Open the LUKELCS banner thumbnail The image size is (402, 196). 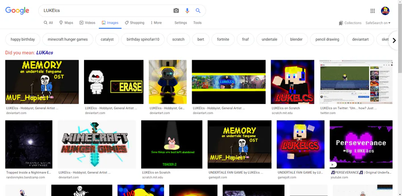pyautogui.click(x=229, y=82)
